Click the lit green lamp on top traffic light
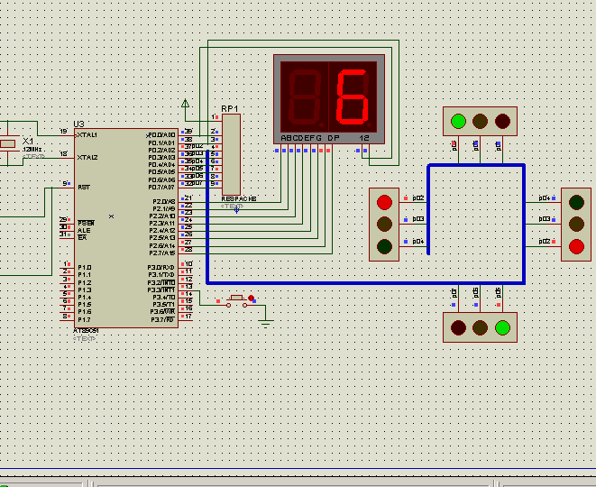596x487 pixels. tap(458, 121)
